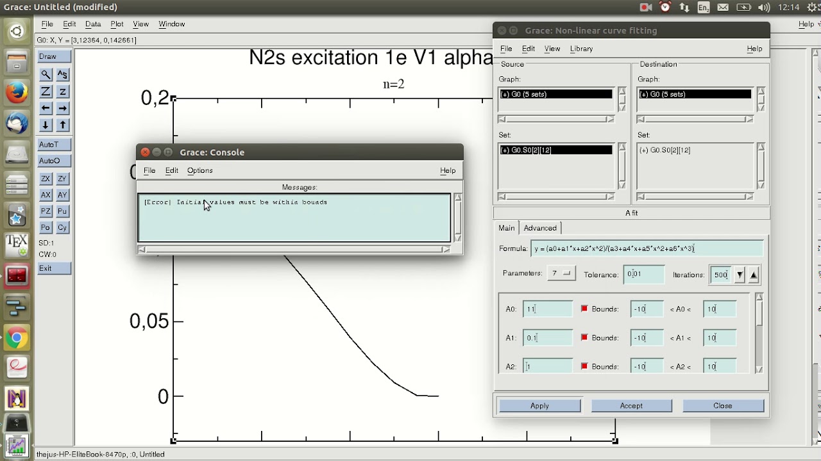Click the Apply button

click(539, 405)
